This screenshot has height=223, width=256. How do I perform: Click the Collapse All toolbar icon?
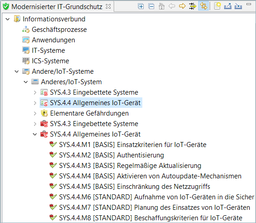151,6
